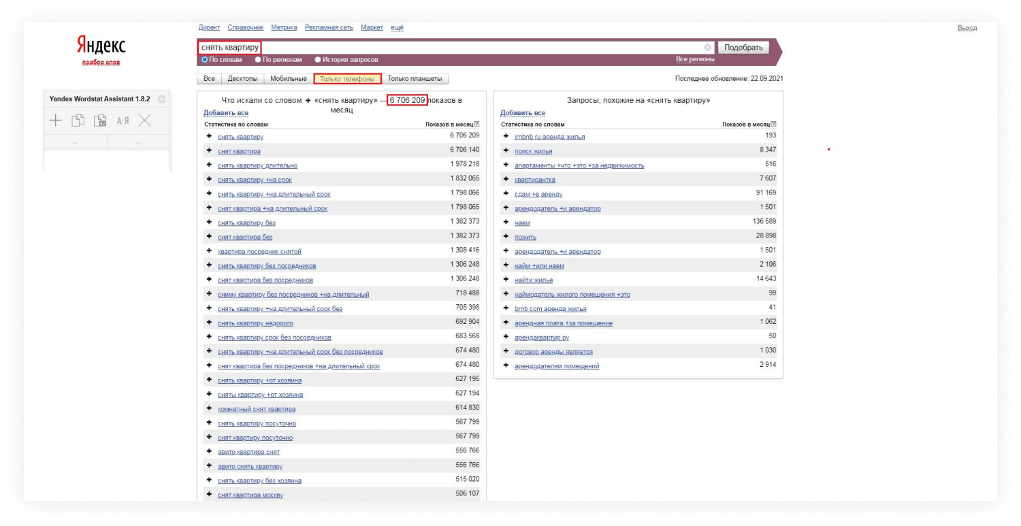
Task: Click plus next to 'снять квартиру без хозяина'
Action: [x=210, y=480]
